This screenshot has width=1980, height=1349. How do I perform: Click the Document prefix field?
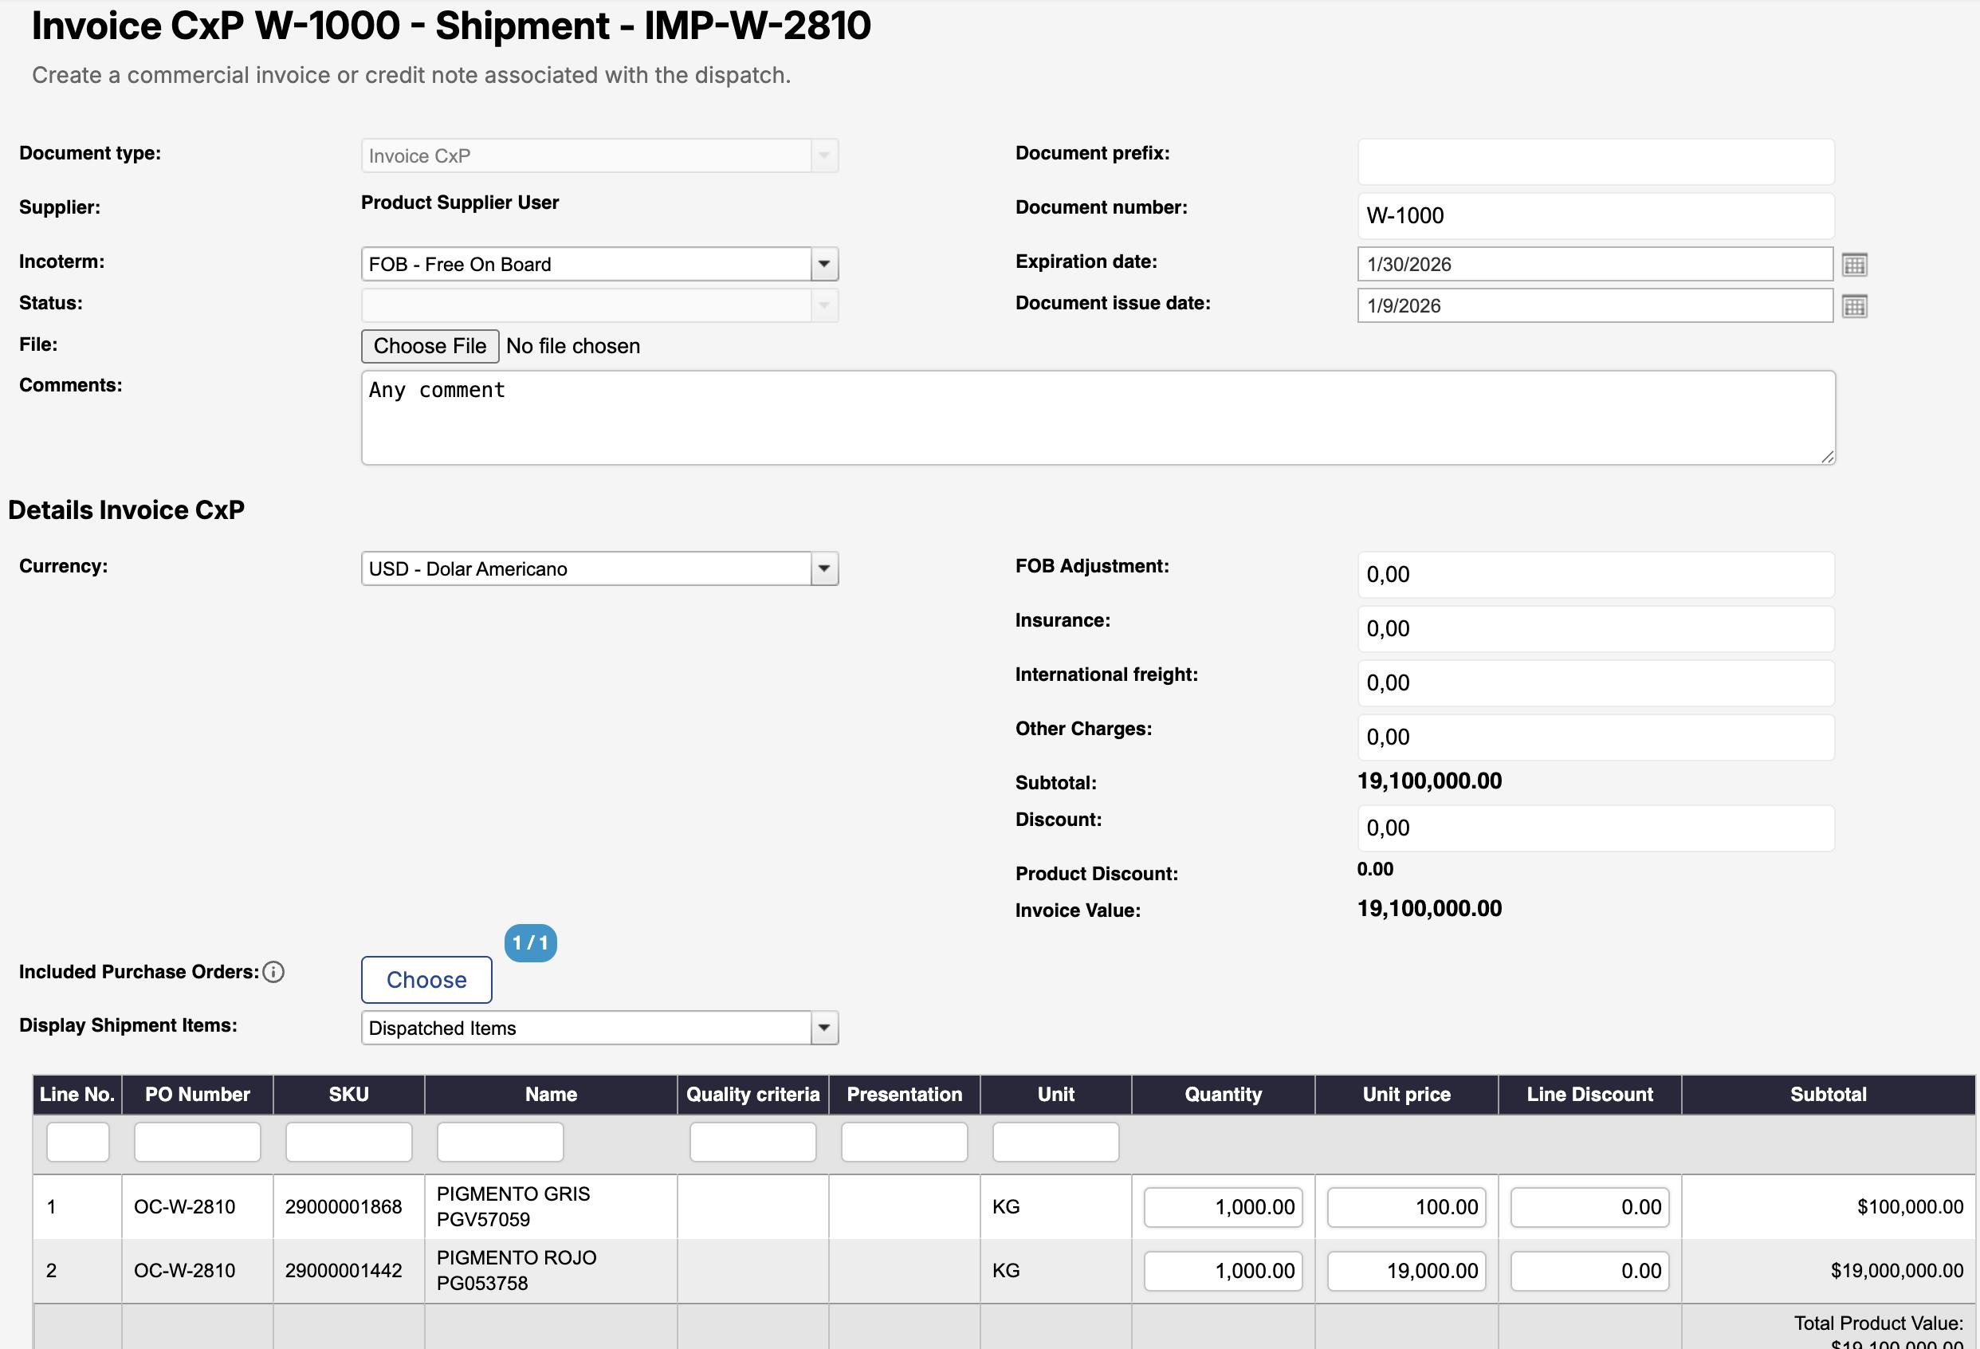pos(1595,161)
